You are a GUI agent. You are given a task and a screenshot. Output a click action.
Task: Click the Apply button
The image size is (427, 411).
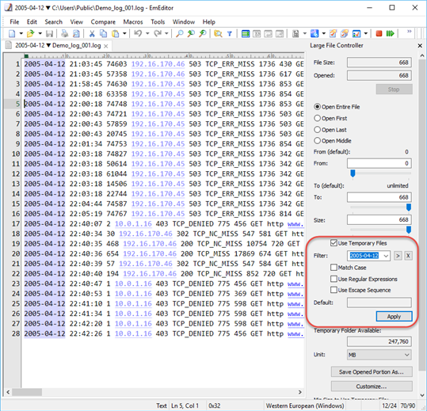(x=394, y=317)
